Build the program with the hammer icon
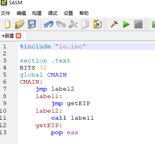155x144 pixels. pos(114,24)
